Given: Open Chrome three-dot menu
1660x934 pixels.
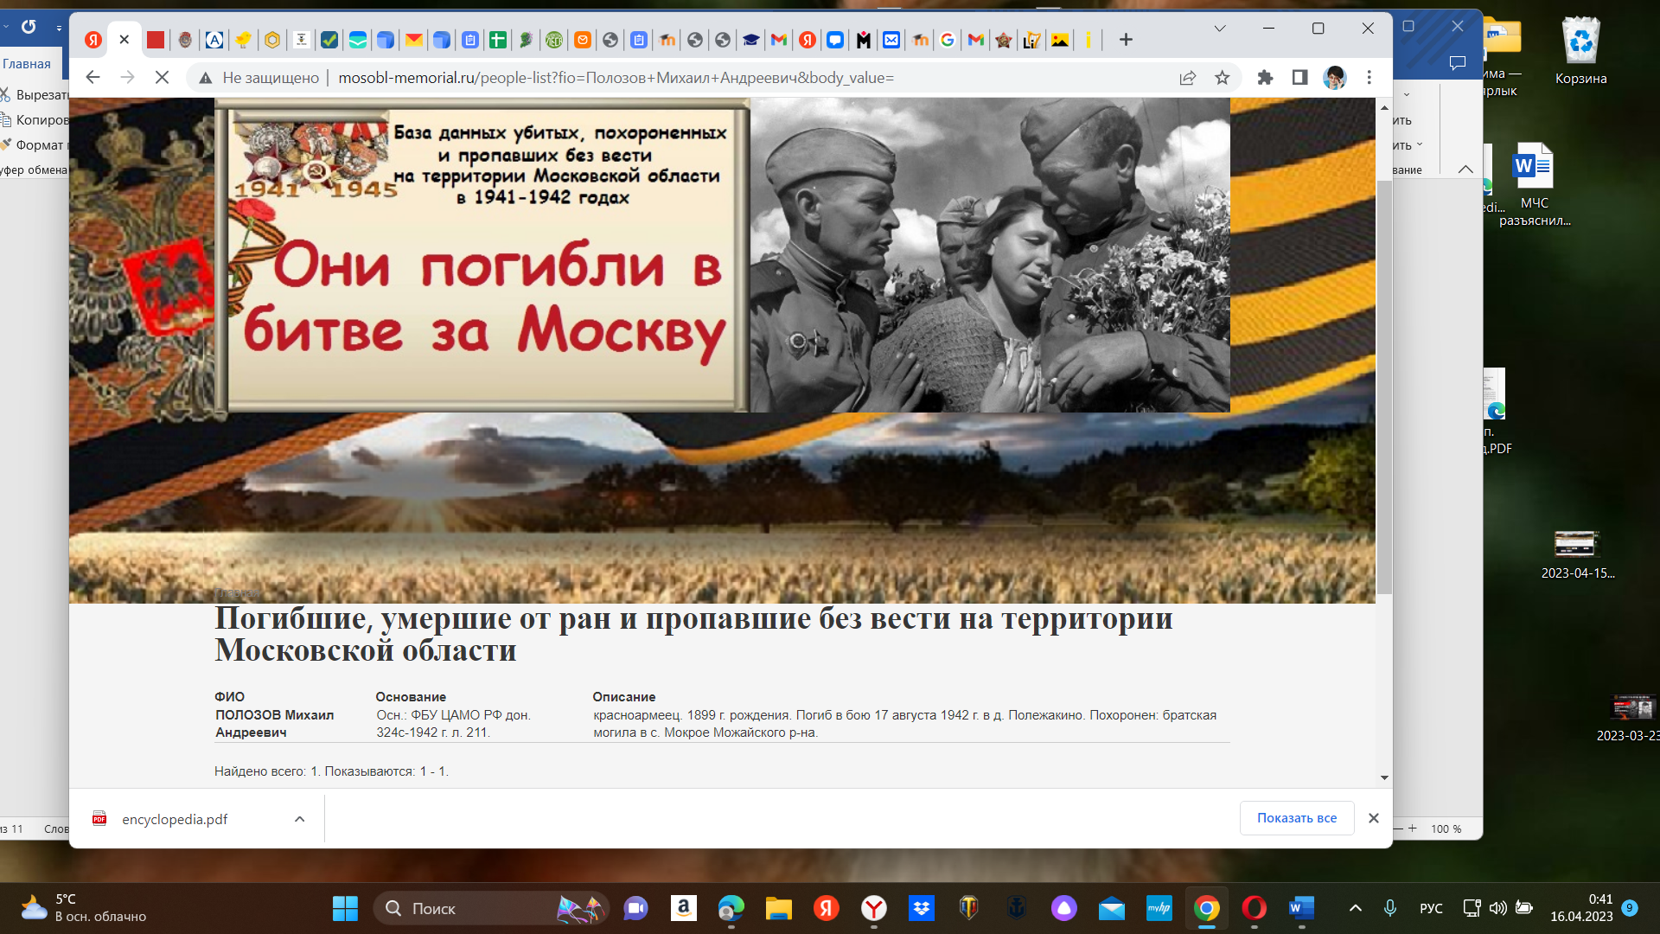Looking at the screenshot, I should (x=1369, y=78).
